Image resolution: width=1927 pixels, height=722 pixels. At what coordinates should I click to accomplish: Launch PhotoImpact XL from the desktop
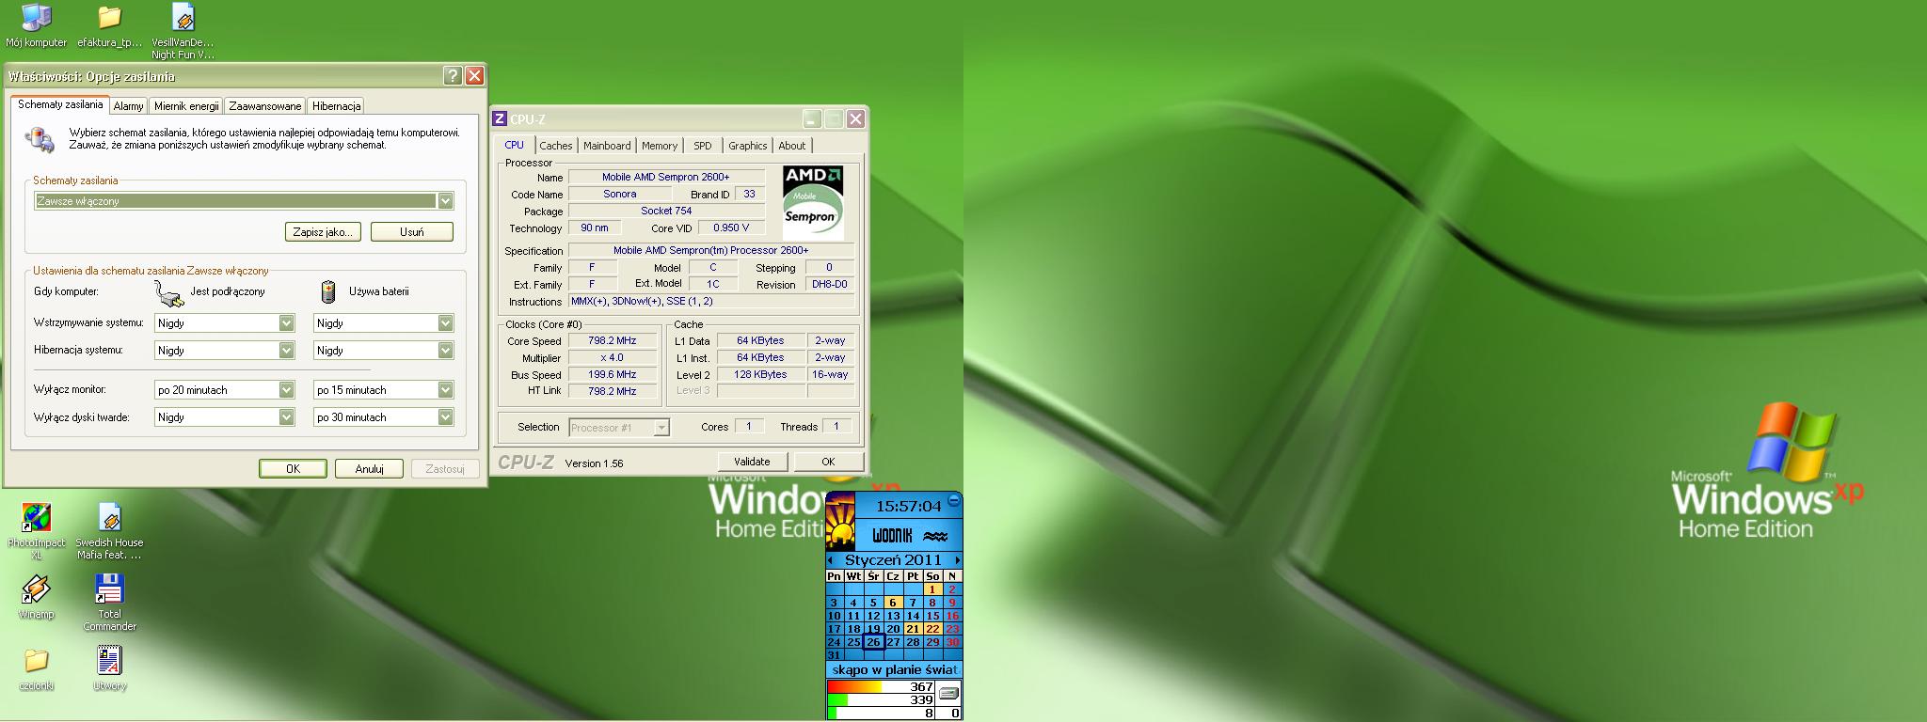coord(36,531)
